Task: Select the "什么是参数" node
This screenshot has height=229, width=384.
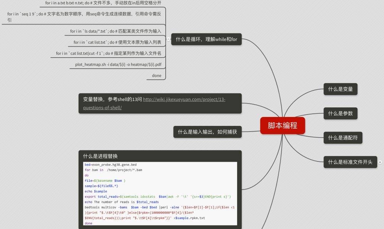Action: point(340,113)
